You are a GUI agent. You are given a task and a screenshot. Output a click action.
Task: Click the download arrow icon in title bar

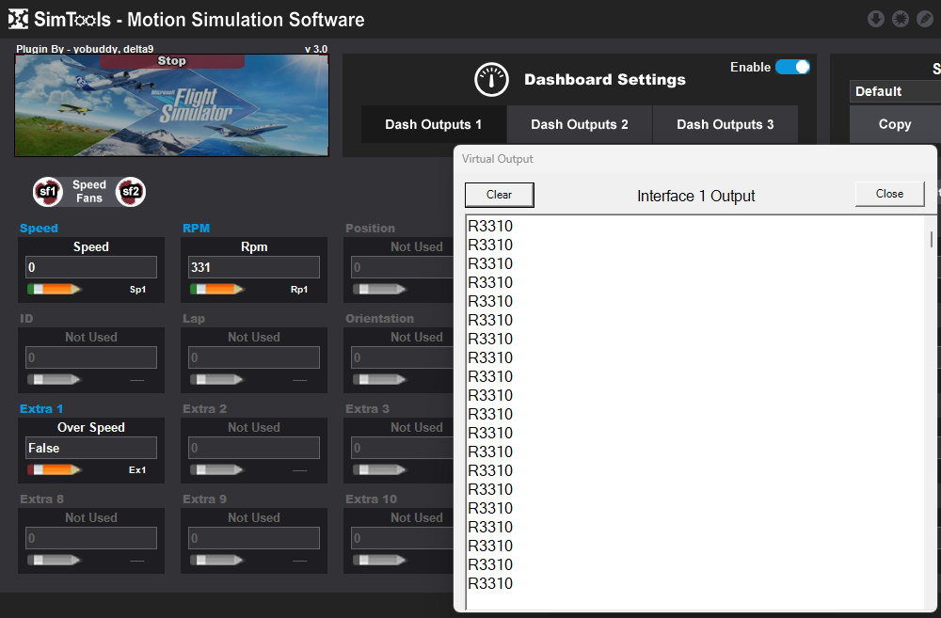875,19
